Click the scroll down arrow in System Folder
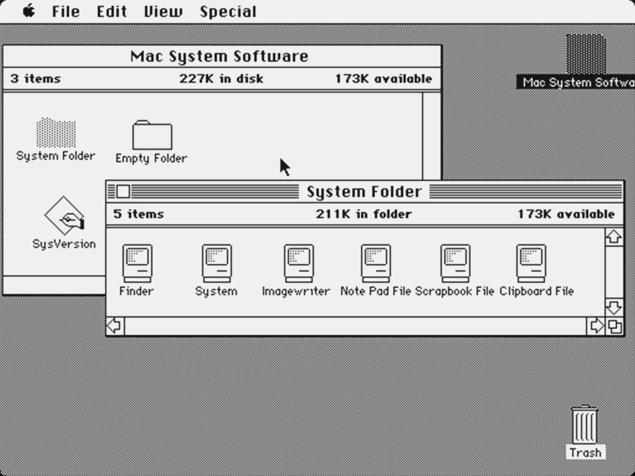The height and width of the screenshot is (476, 635). pos(614,307)
